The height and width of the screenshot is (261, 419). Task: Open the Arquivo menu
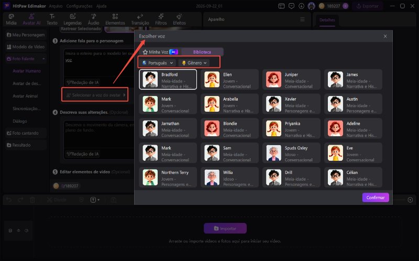point(56,6)
